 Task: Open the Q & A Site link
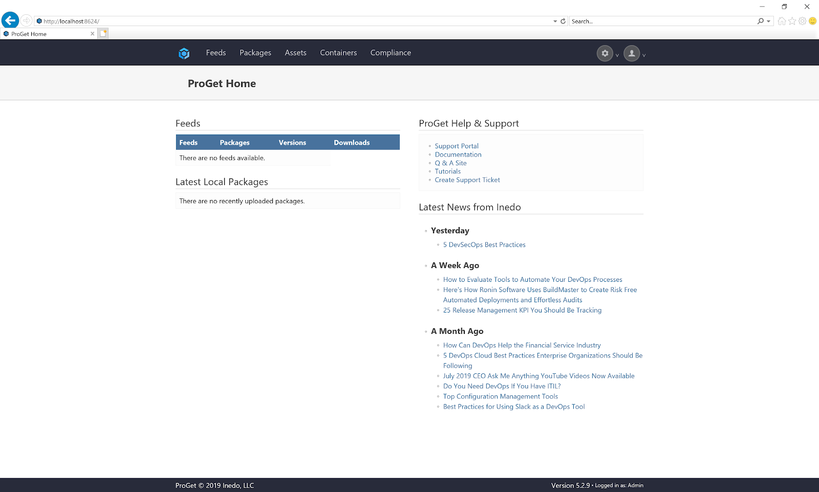click(450, 163)
